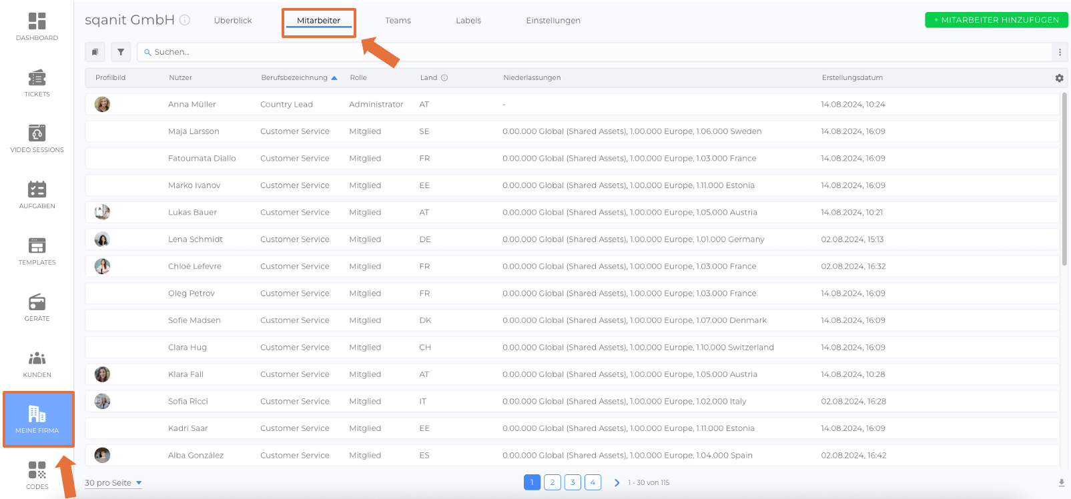1071x499 pixels.
Task: Click the Suchen search field
Action: pos(594,52)
